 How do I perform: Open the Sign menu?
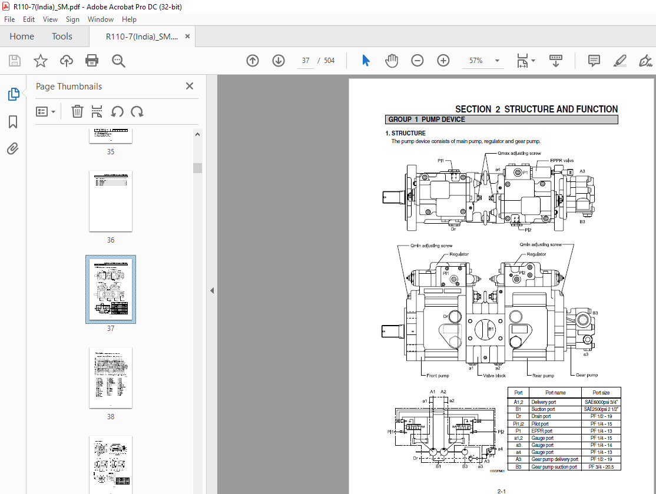point(72,19)
